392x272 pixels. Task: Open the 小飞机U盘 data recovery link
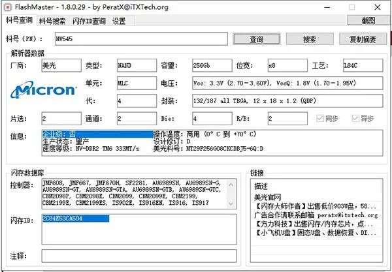click(x=315, y=233)
